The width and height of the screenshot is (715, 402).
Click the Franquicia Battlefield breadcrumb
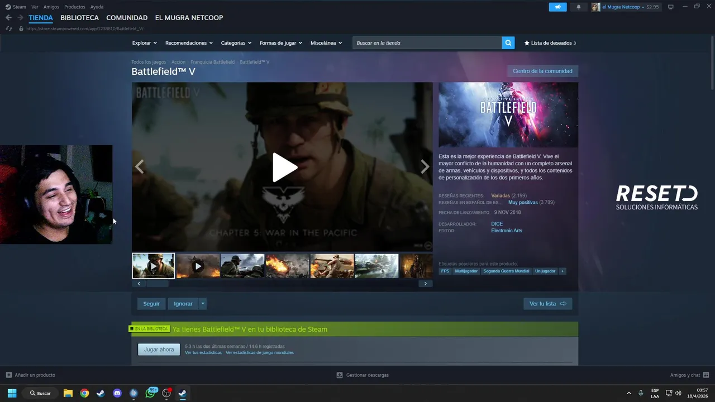point(212,62)
